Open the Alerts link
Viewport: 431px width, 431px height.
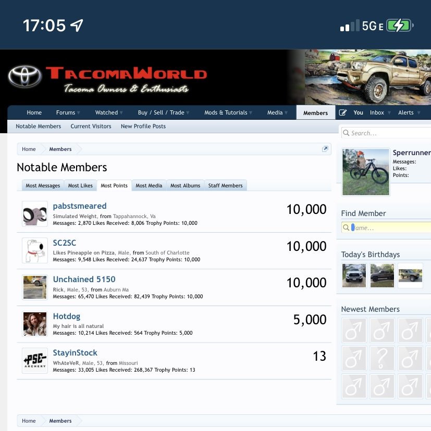(x=405, y=112)
